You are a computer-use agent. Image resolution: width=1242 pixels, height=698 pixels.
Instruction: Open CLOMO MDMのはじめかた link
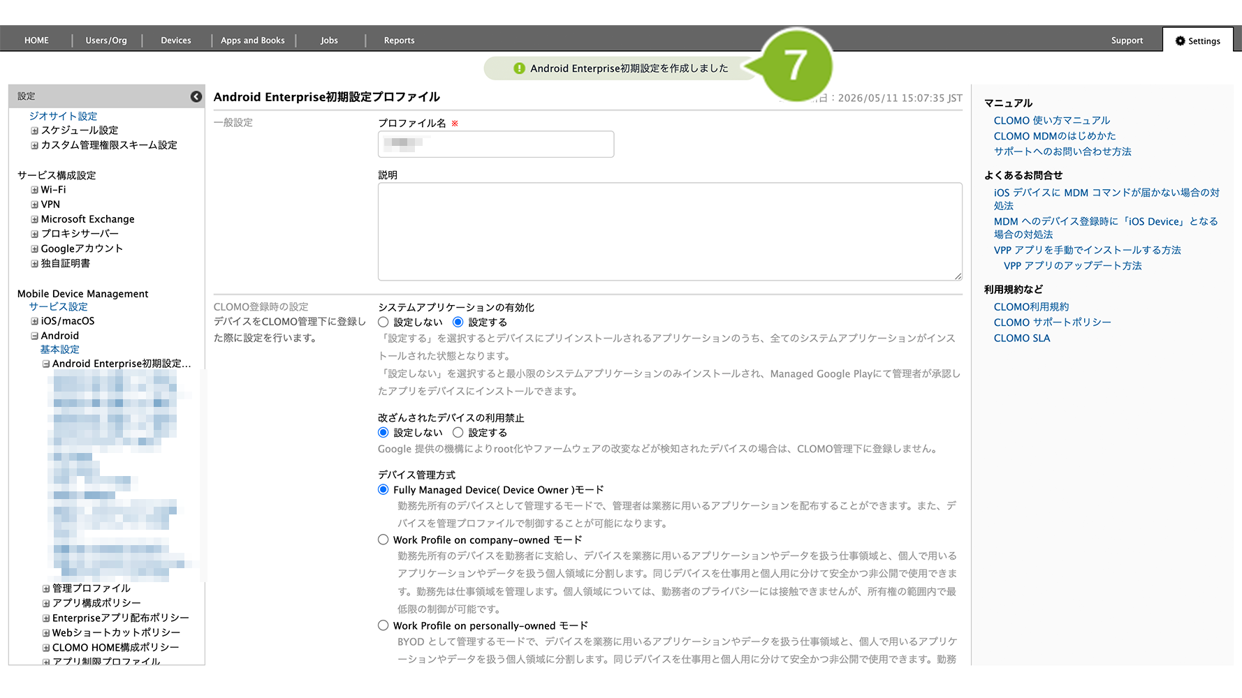pos(1055,135)
